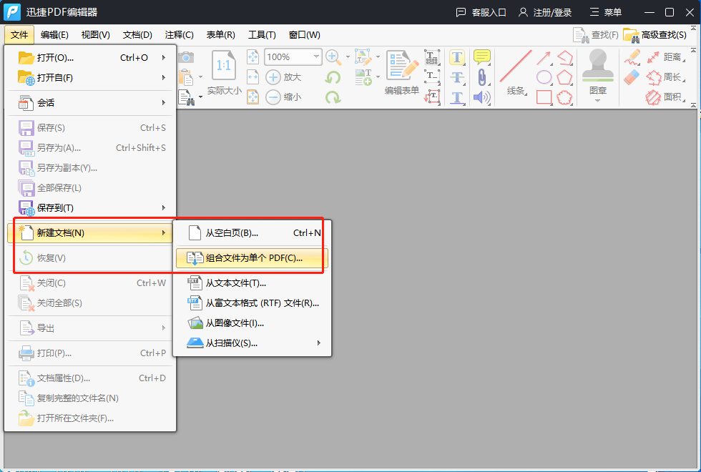
Task: Select 新建文档(N) menu entry
Action: coord(90,233)
